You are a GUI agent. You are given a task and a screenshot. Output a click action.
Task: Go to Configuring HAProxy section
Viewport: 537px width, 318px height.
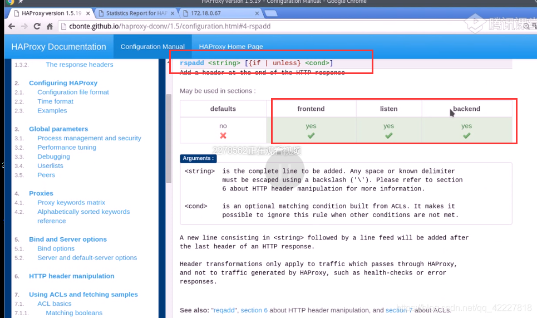tap(63, 83)
